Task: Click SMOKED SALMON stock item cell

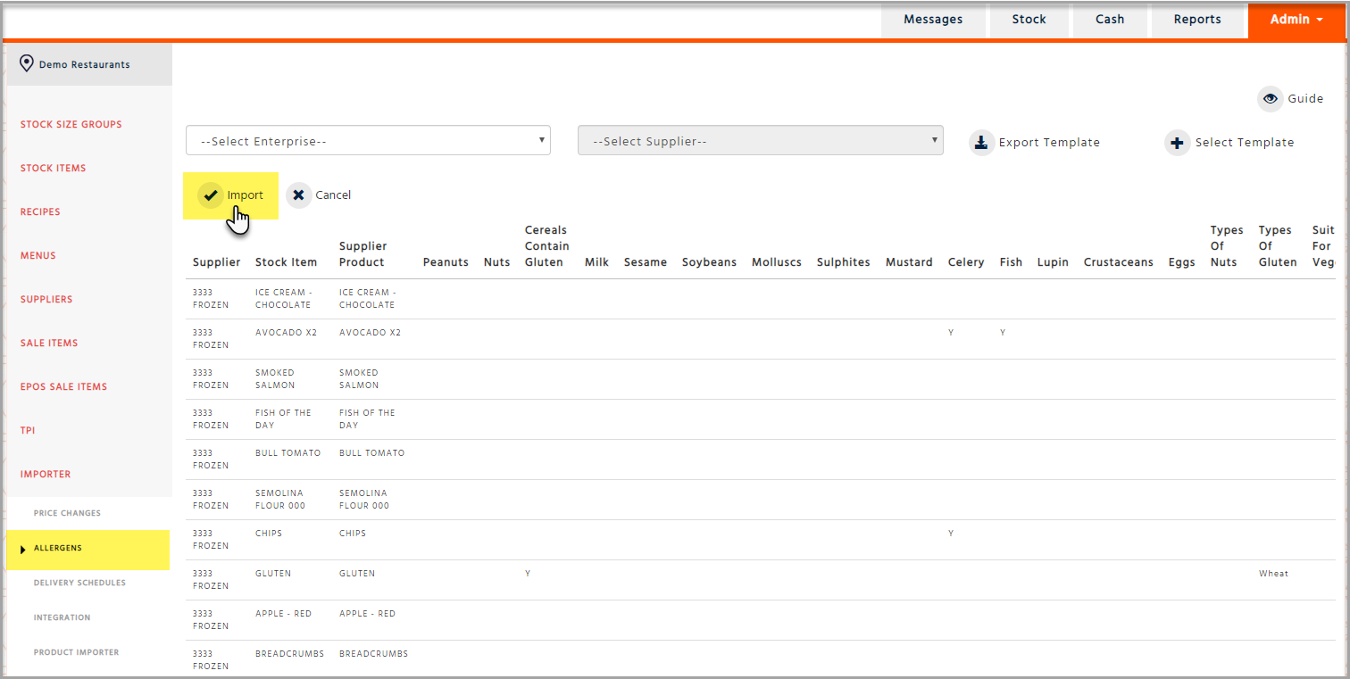Action: pyautogui.click(x=275, y=379)
